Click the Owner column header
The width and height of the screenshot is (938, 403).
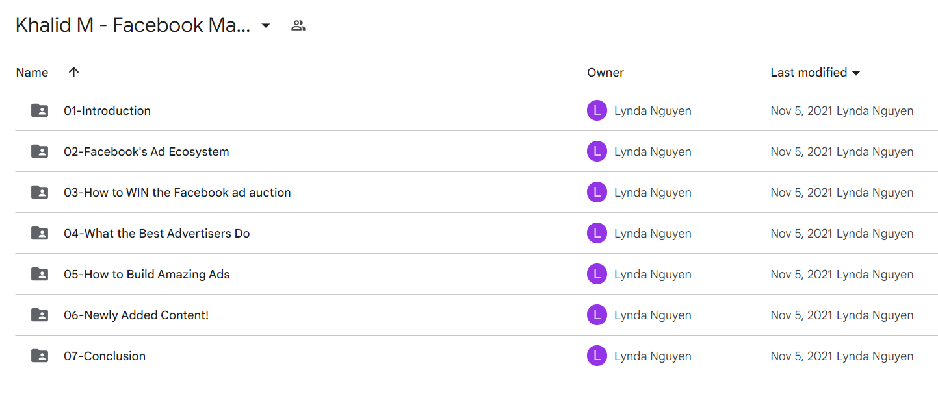(605, 73)
